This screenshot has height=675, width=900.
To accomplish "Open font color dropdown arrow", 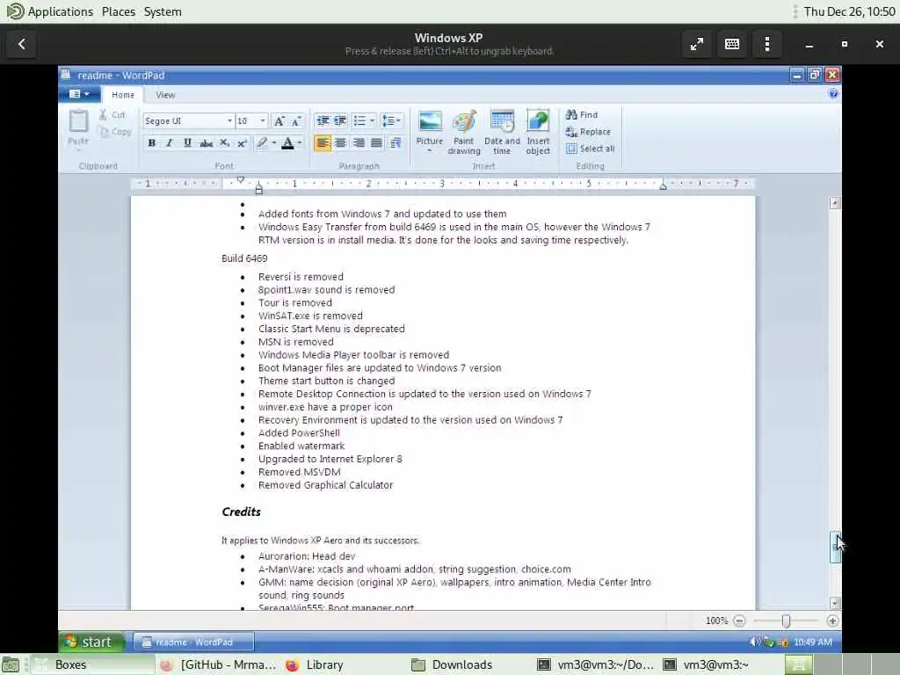I will tap(300, 143).
